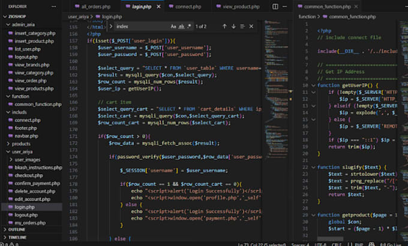This screenshot has width=408, height=246.
Task: Click the PHP icon beside insert_category.php
Action: click(10, 33)
